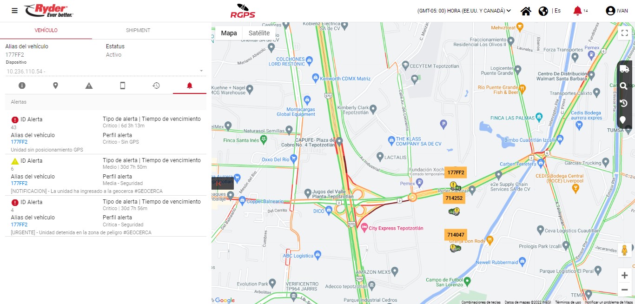Expand the Dispositivo dropdown
The image size is (635, 304).
coord(104,72)
